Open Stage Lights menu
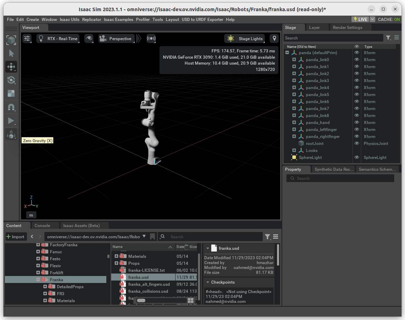405x320 pixels. coord(244,39)
